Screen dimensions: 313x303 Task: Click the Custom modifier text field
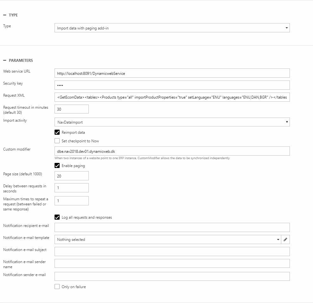click(172, 151)
